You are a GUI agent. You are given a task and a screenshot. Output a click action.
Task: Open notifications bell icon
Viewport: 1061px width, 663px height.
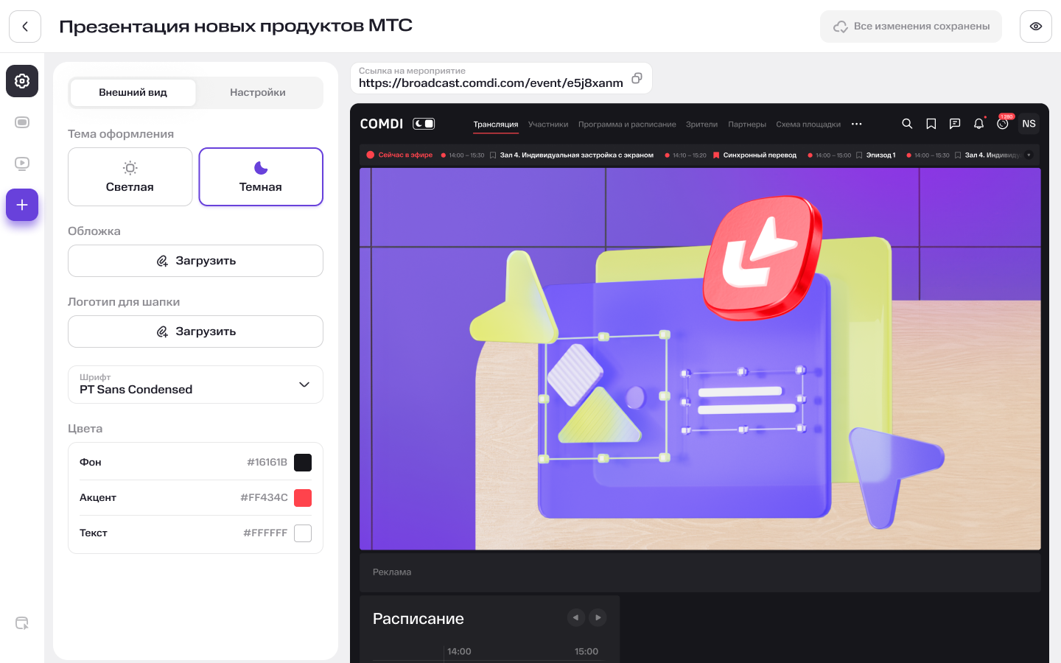[x=978, y=124]
